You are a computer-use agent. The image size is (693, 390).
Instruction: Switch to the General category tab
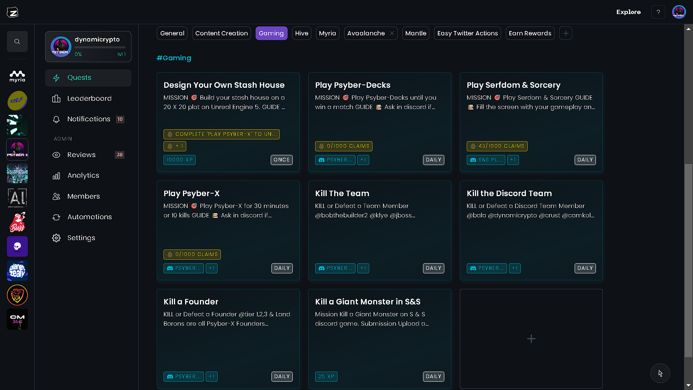pyautogui.click(x=172, y=33)
